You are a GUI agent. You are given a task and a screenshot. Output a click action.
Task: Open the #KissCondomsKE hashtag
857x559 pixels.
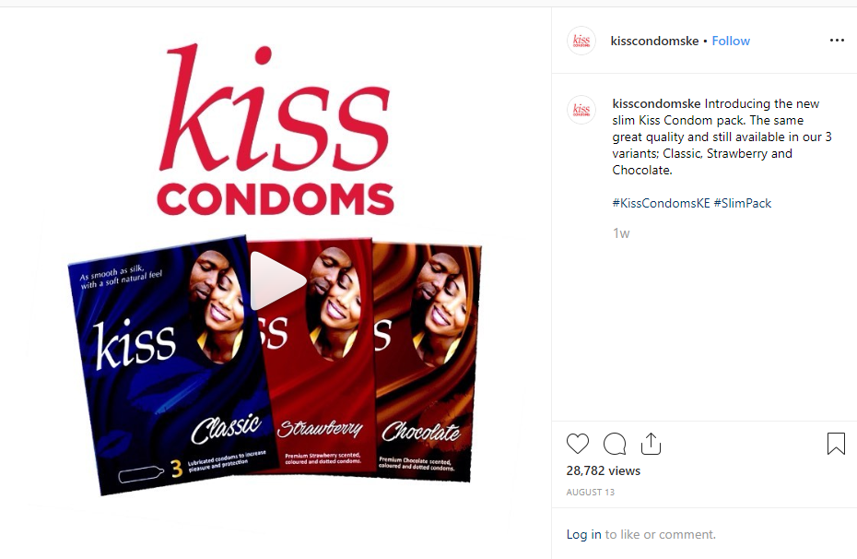661,203
